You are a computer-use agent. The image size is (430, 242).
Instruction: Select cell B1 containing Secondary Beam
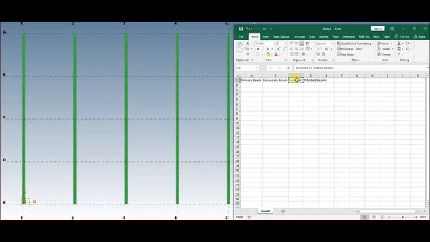tap(275, 81)
